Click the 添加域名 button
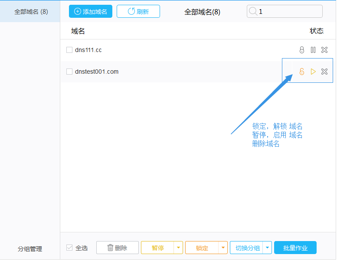This screenshot has width=337, height=261. click(91, 12)
